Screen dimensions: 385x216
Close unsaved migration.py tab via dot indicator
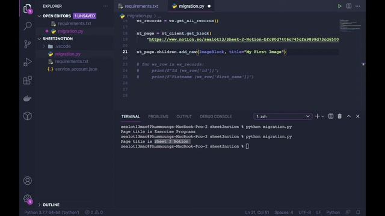coord(209,6)
